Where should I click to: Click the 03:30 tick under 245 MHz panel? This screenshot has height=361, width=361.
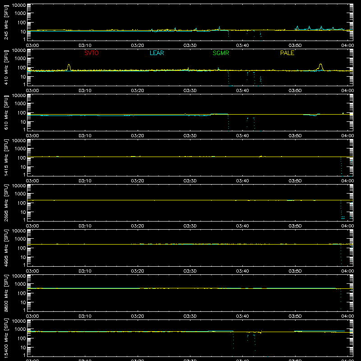(190, 46)
